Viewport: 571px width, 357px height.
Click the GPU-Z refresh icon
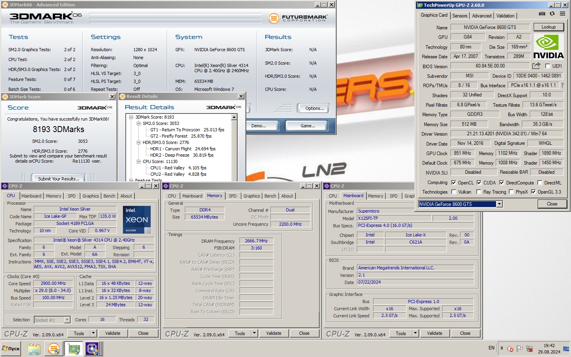(x=552, y=13)
